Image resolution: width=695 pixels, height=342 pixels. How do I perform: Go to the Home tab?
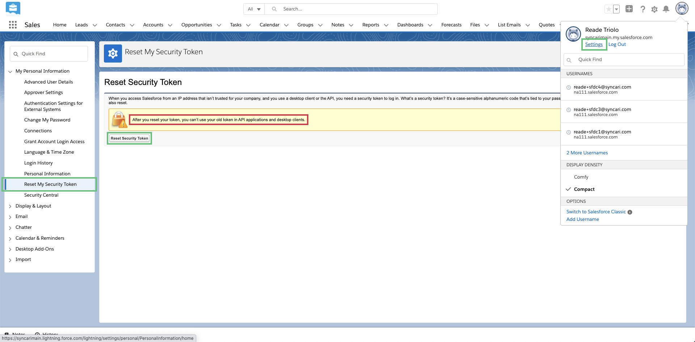point(60,25)
